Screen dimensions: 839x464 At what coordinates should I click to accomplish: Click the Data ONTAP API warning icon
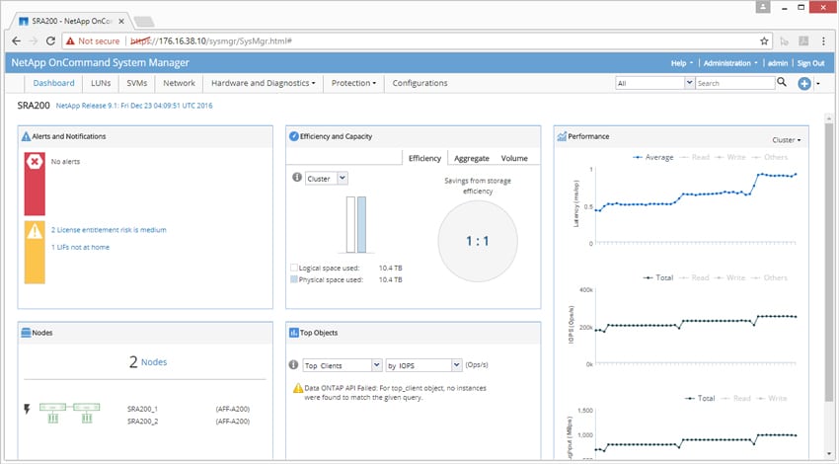pyautogui.click(x=298, y=388)
